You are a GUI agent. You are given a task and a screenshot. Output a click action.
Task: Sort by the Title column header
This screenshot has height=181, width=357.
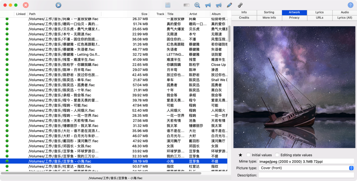tap(177, 14)
